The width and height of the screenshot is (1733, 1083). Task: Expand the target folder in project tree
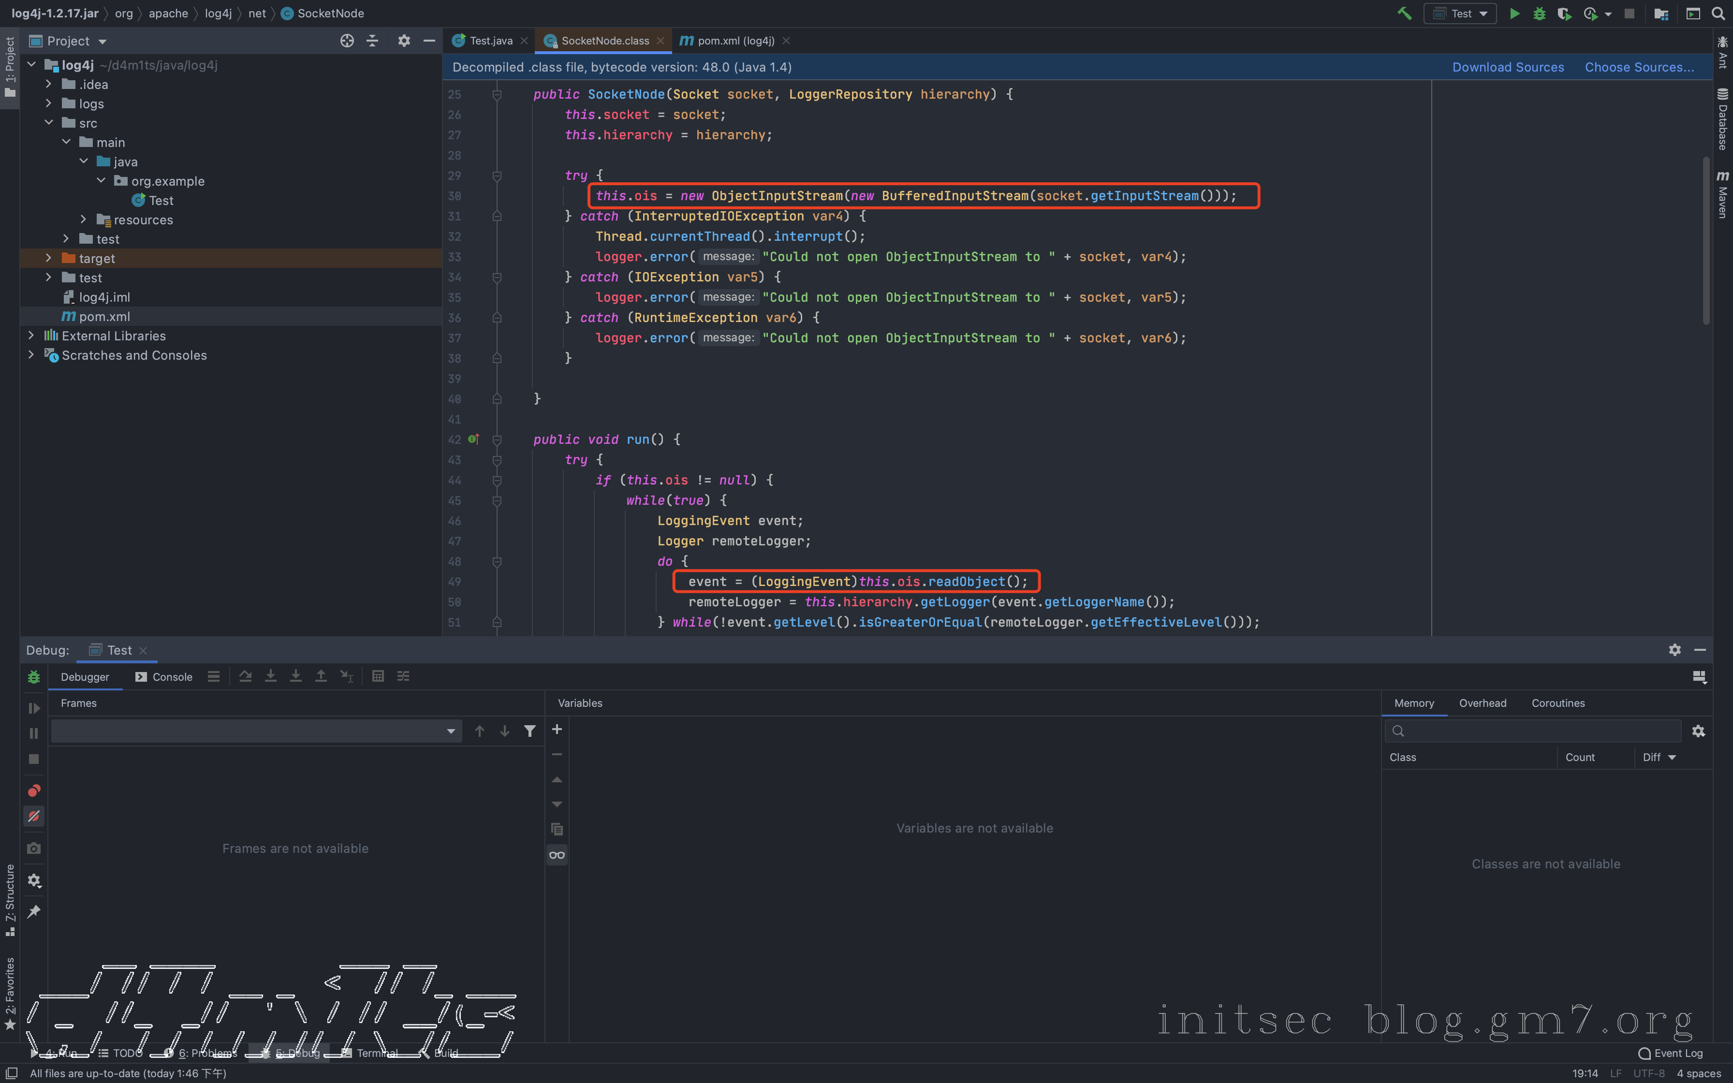pyautogui.click(x=48, y=258)
